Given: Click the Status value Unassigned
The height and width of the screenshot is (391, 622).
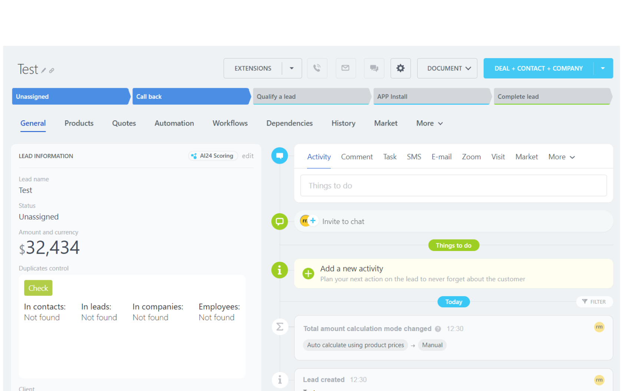Looking at the screenshot, I should tap(39, 217).
